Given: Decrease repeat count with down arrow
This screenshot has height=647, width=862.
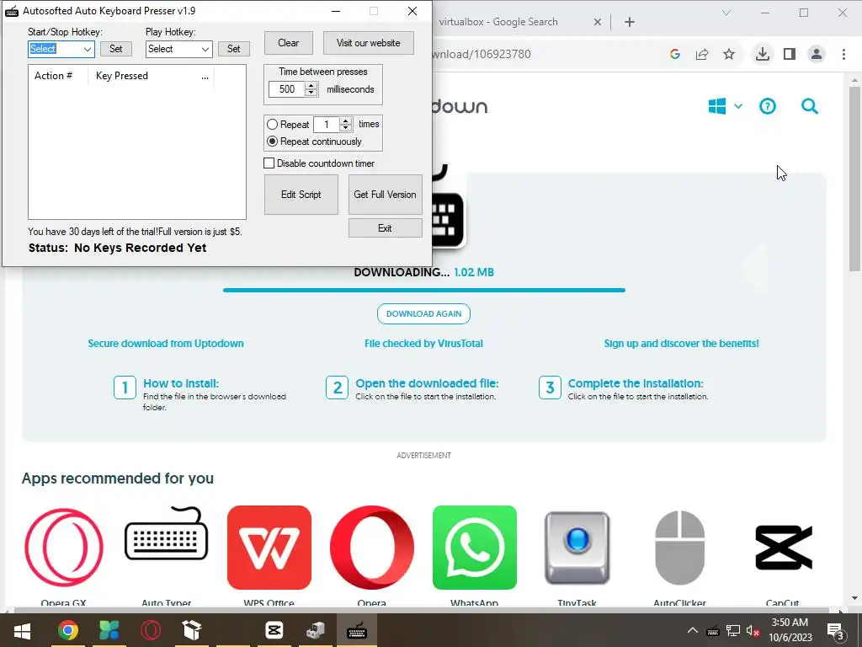Looking at the screenshot, I should point(346,128).
